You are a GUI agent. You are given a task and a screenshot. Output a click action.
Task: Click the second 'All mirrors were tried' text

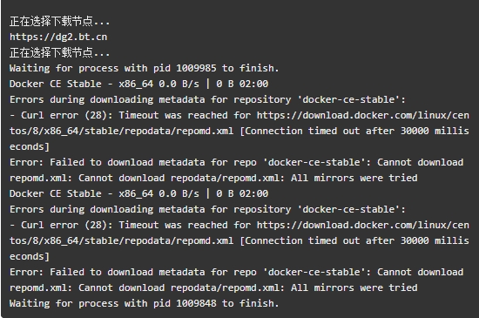tap(354, 288)
